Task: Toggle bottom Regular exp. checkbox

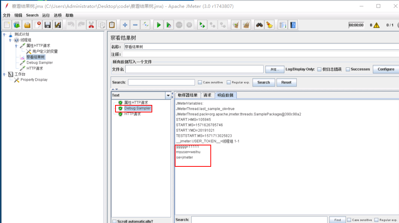Action: click(376, 220)
